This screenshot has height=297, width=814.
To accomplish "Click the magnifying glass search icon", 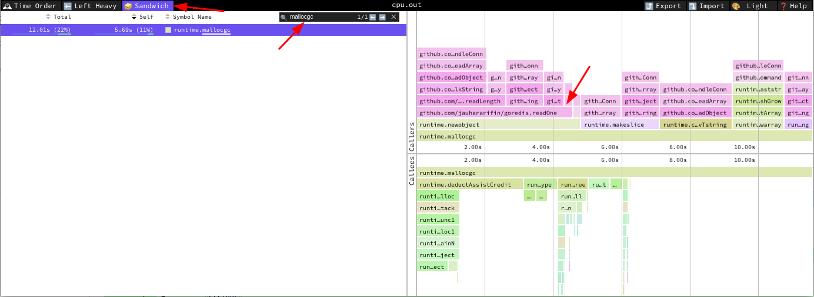I will coord(284,18).
